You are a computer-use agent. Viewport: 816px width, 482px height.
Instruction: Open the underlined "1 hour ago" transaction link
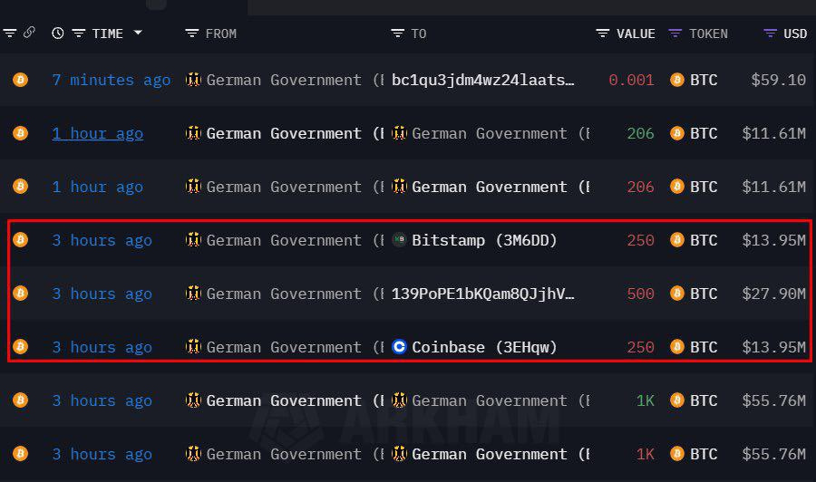[x=97, y=133]
